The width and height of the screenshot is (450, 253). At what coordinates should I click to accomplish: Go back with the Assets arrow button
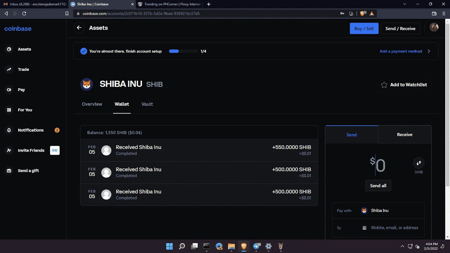(79, 28)
